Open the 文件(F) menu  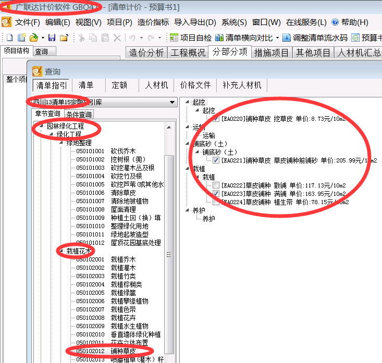pos(27,22)
